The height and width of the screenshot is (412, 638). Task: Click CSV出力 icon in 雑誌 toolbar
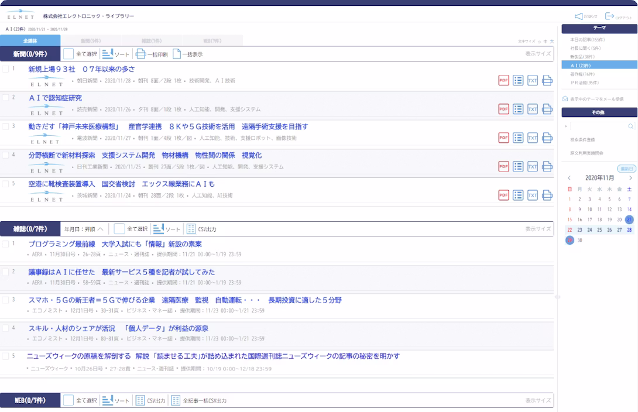point(191,229)
